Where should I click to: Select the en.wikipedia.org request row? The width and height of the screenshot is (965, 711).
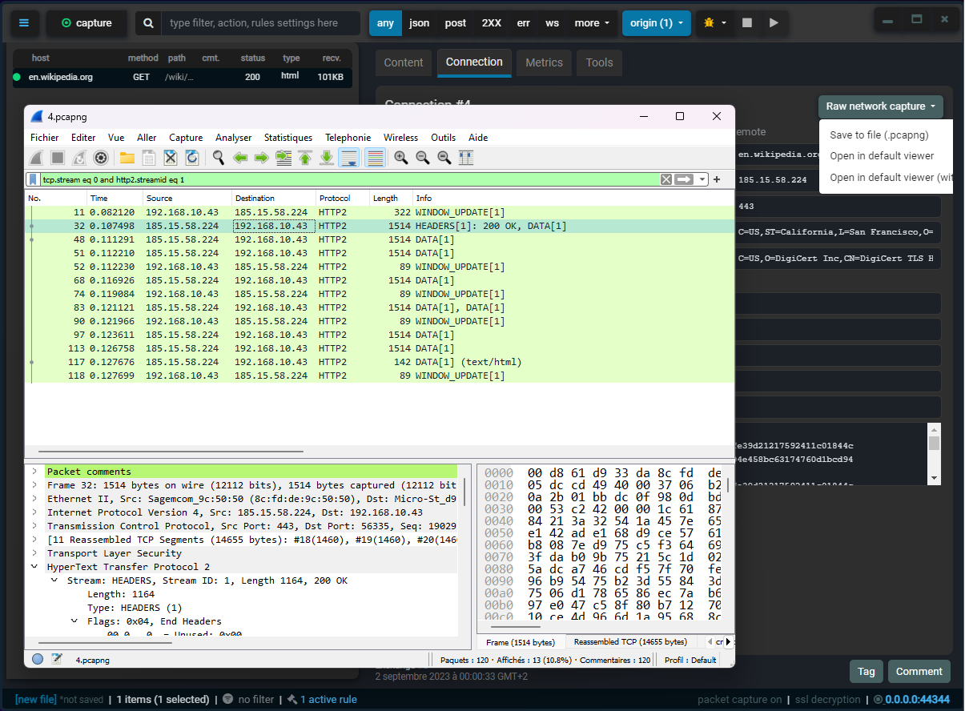pyautogui.click(x=182, y=77)
